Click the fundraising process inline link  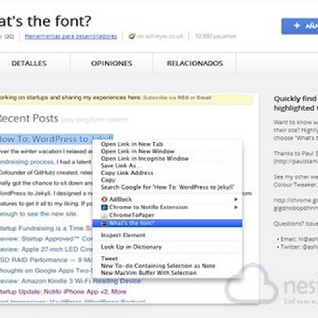pos(27,162)
